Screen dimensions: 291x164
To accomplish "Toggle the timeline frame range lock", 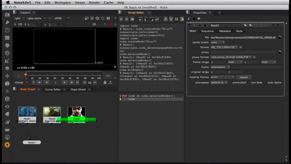I will (105, 82).
